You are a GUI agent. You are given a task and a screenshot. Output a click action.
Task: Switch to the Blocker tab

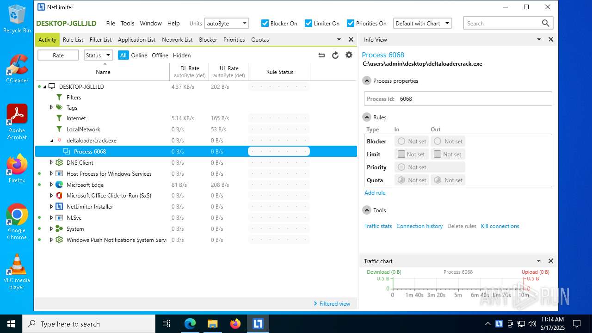(208, 40)
